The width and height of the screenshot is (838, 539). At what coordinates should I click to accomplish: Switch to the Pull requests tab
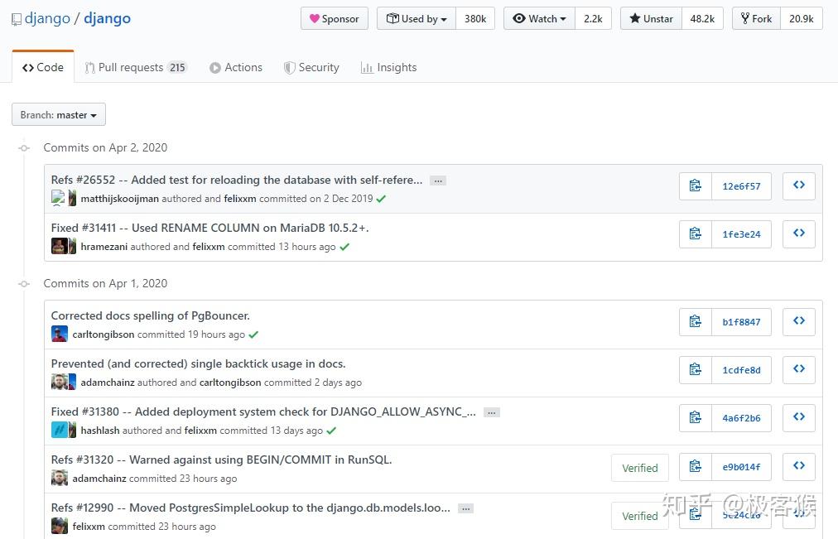136,68
